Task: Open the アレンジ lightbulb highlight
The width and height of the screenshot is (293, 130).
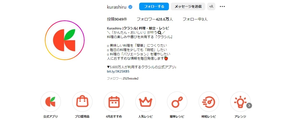Action: coord(240,102)
